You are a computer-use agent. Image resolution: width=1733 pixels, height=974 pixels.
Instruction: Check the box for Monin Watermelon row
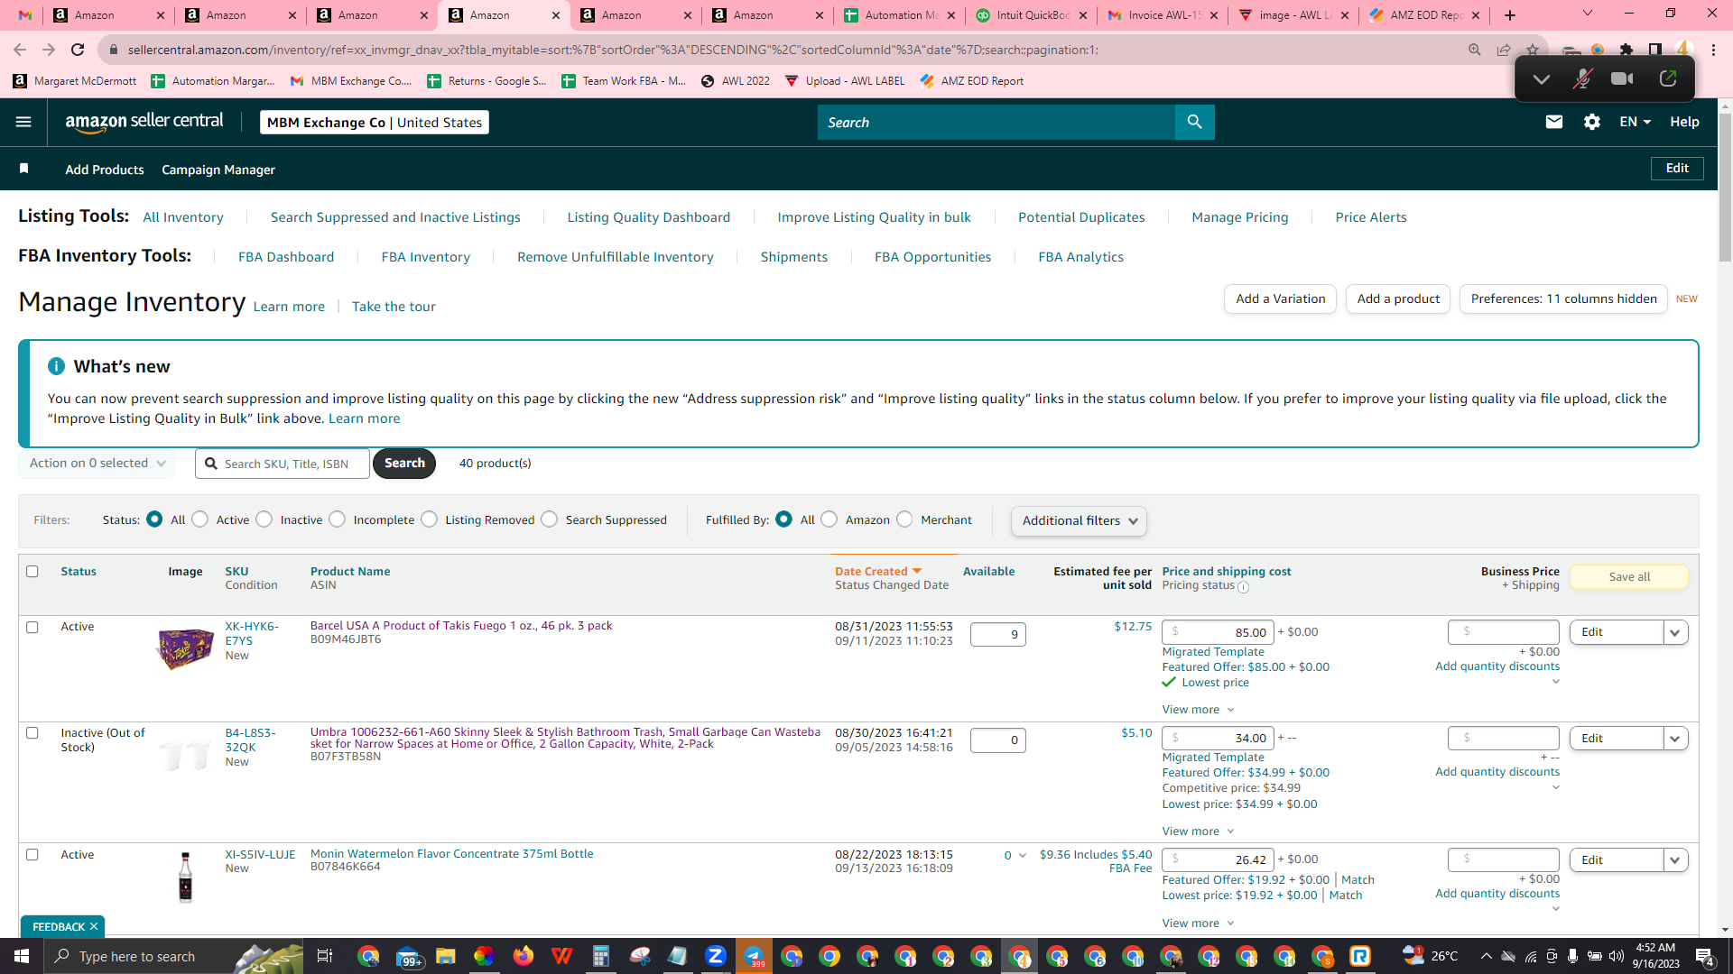click(x=32, y=855)
